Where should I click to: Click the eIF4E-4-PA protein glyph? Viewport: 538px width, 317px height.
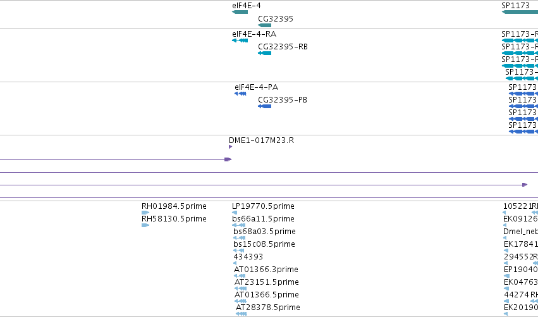pyautogui.click(x=240, y=94)
